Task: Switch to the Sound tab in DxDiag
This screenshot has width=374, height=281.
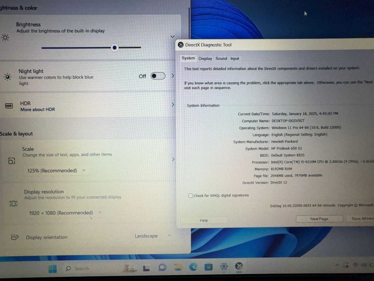Action: pos(221,59)
